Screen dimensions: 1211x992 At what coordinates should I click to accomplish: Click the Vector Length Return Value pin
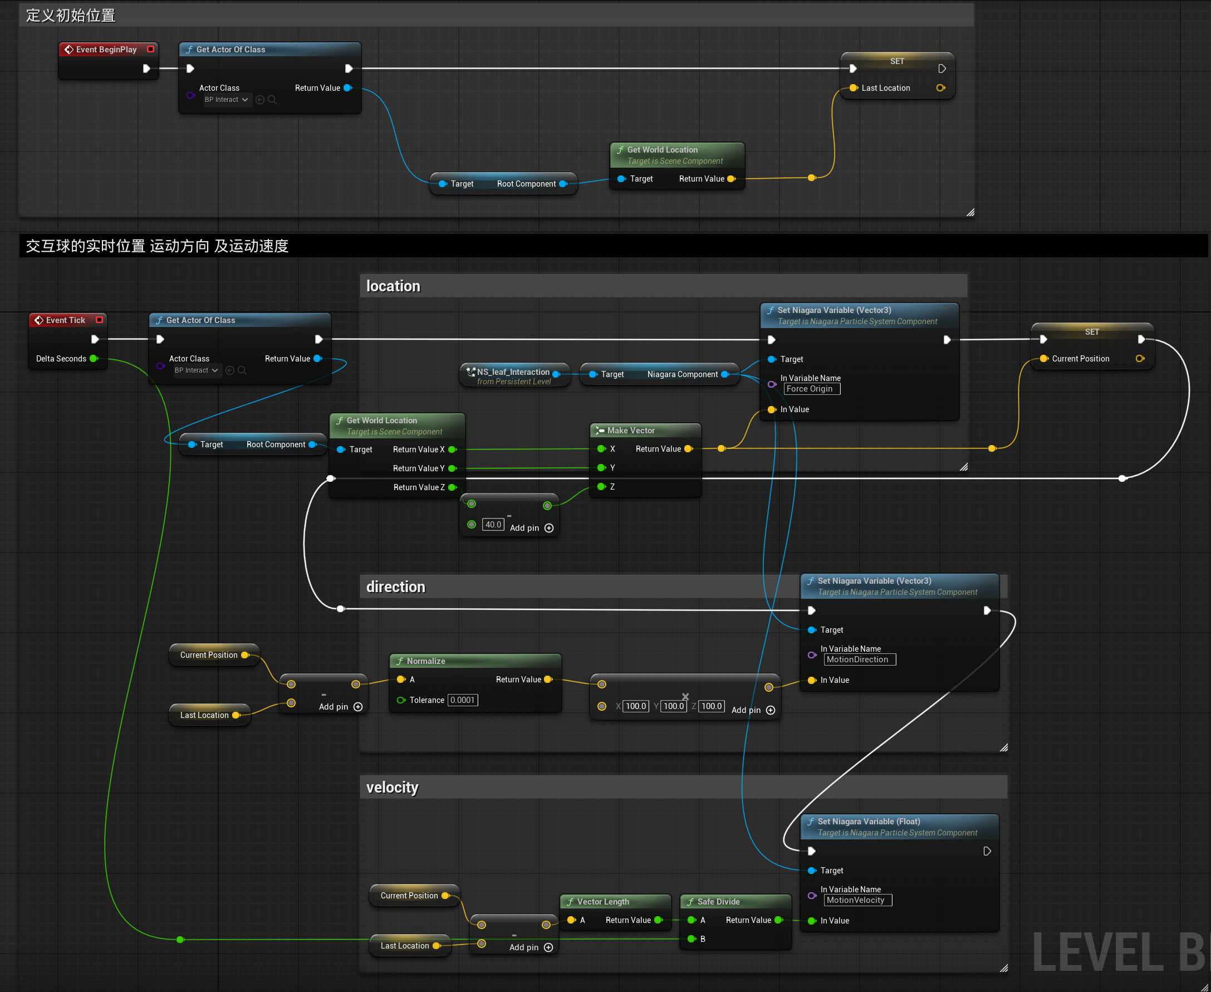658,920
